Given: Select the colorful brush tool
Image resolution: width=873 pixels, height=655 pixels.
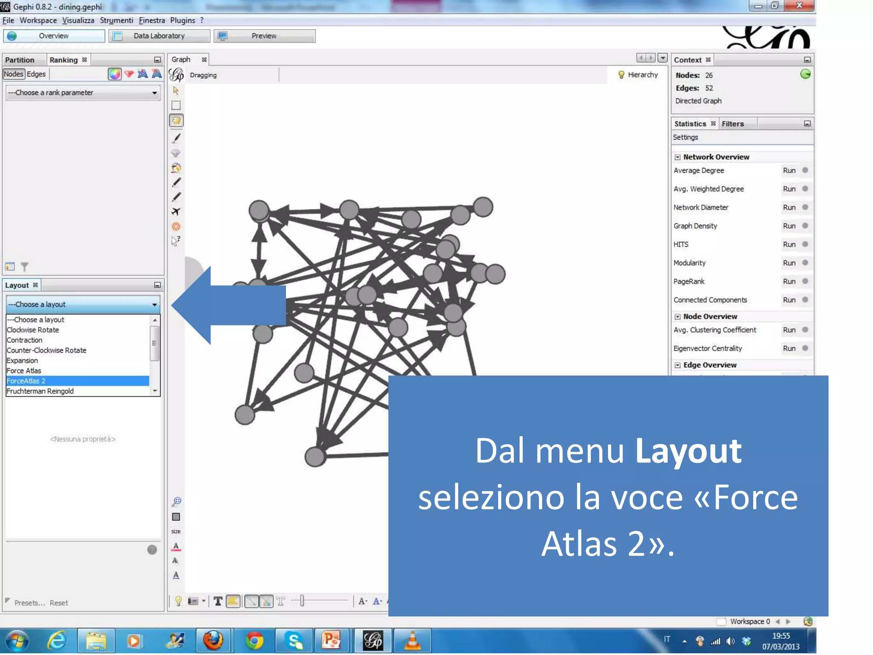Looking at the screenshot, I should tap(176, 168).
